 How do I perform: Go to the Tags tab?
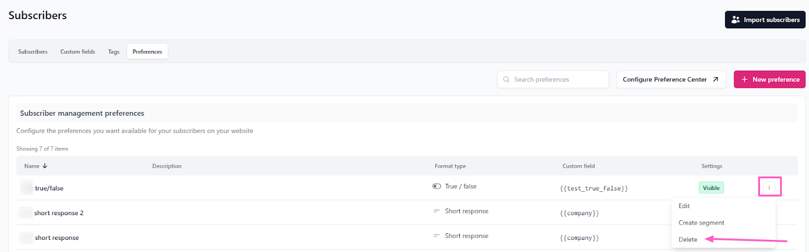click(x=114, y=52)
